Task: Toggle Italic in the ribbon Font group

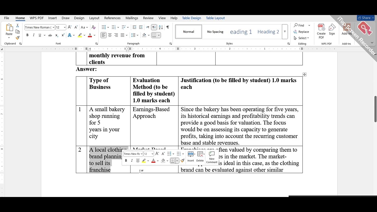Action: [34, 35]
